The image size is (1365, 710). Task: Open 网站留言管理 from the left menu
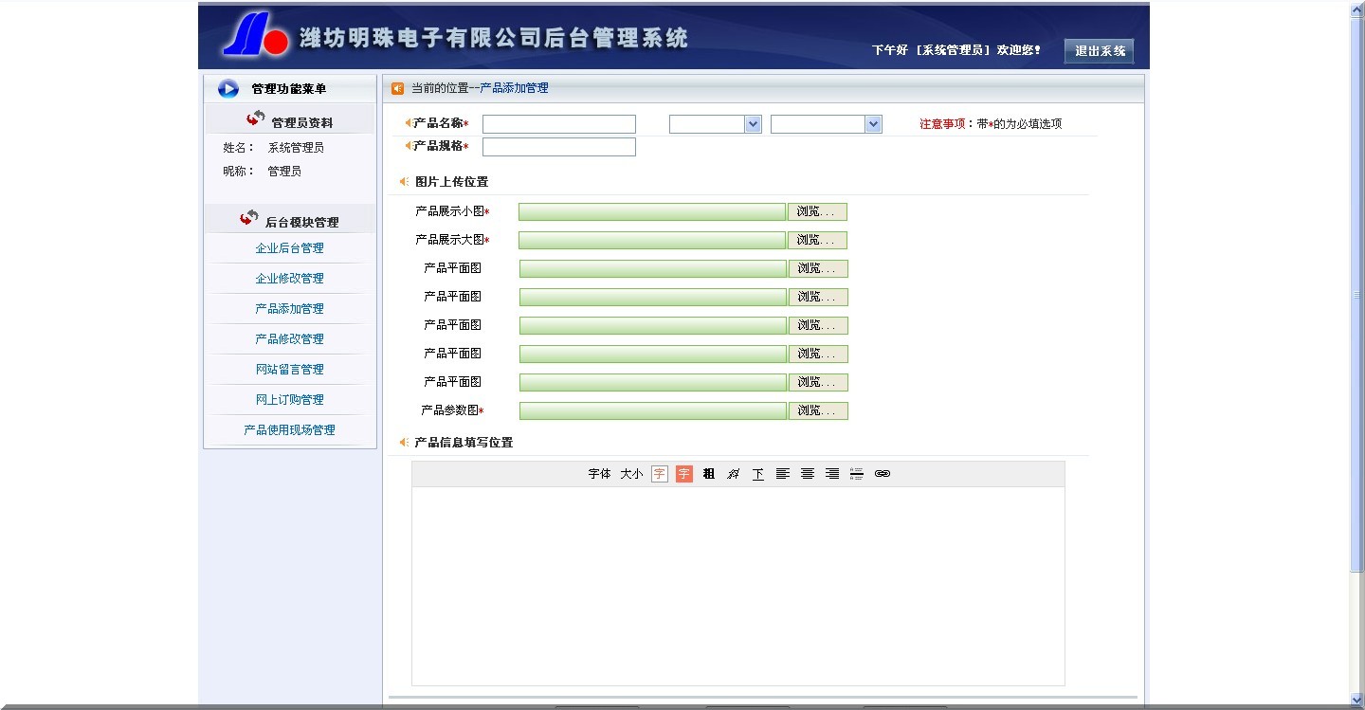click(x=290, y=369)
